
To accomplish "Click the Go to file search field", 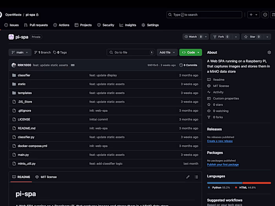I will (x=130, y=52).
